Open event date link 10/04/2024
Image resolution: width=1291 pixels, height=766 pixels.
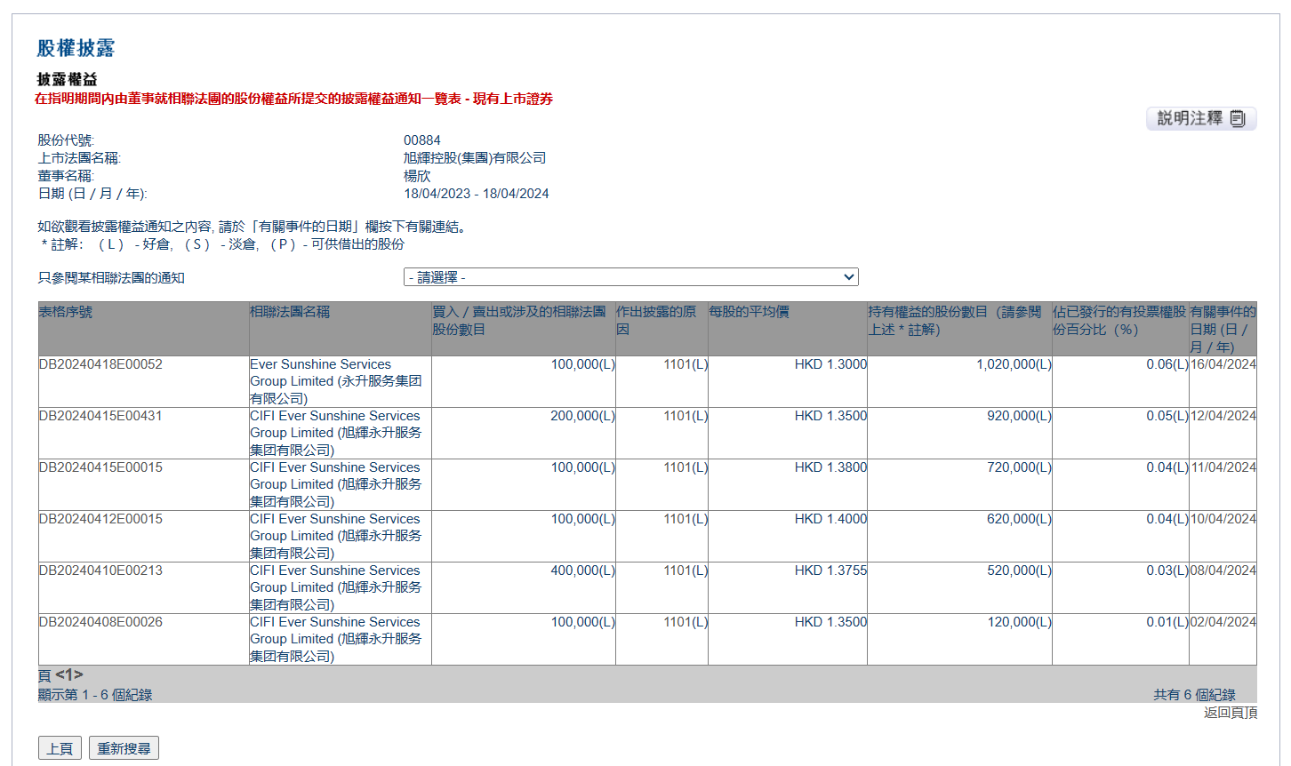1223,519
